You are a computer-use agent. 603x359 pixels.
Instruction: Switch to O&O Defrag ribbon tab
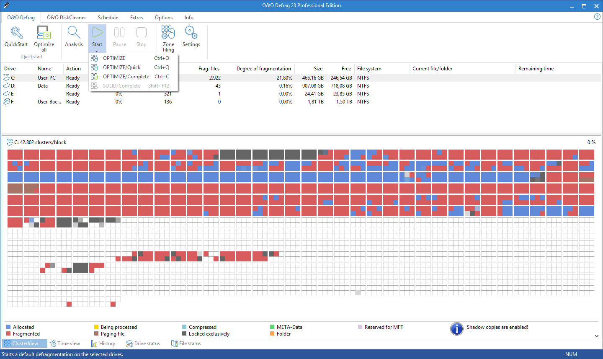click(x=21, y=18)
